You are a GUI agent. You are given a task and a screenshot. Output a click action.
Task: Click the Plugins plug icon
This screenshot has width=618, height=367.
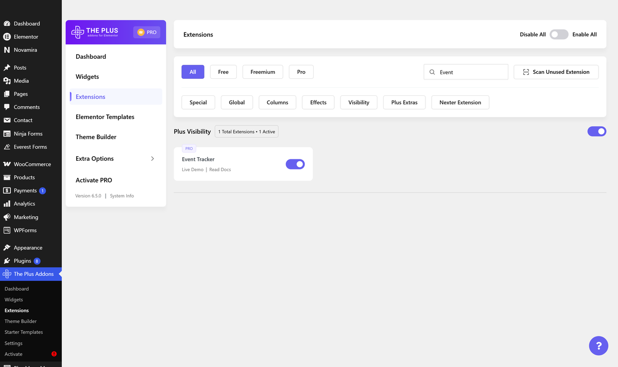[x=7, y=261]
